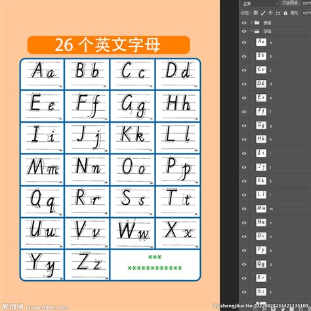
Task: Hide layer f using its eye icon
Action: pyautogui.click(x=244, y=112)
